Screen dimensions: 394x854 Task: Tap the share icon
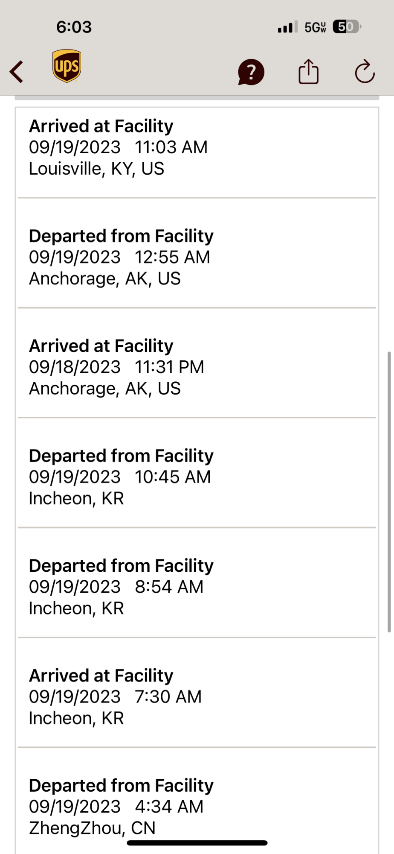308,72
